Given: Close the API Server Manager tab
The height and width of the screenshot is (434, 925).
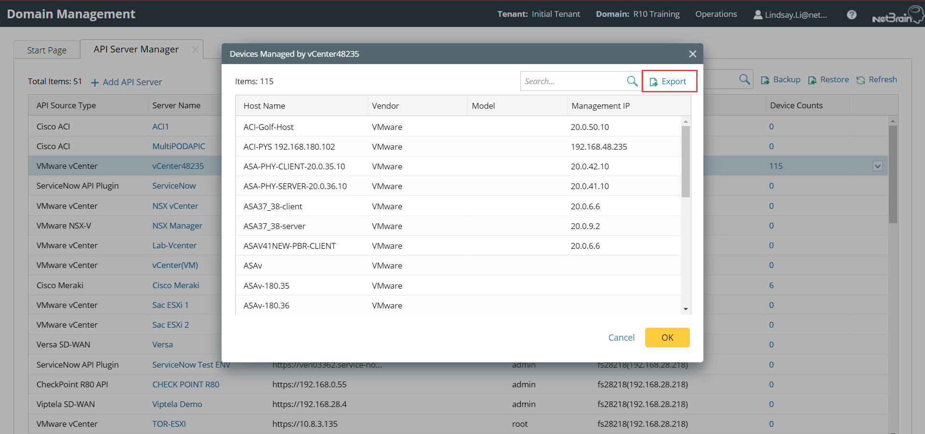Looking at the screenshot, I should (195, 50).
